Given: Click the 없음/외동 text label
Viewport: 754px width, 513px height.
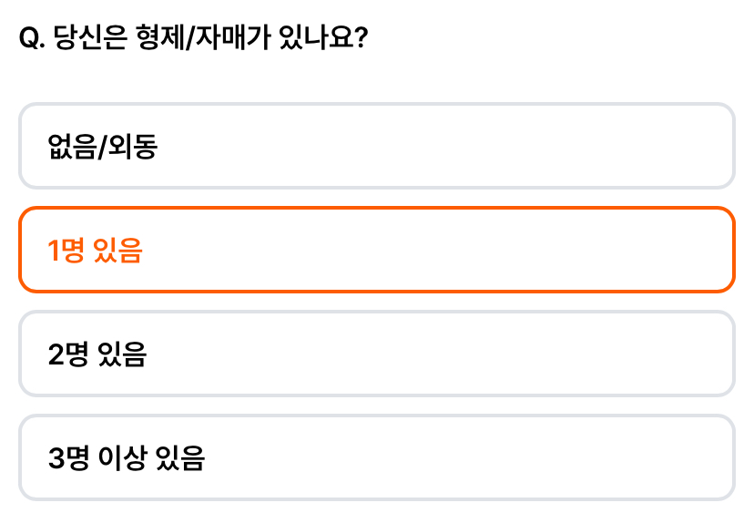Looking at the screenshot, I should point(102,147).
